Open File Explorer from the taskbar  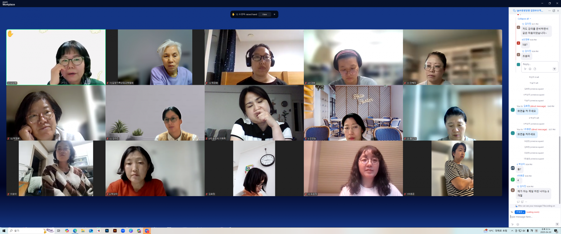click(x=83, y=231)
